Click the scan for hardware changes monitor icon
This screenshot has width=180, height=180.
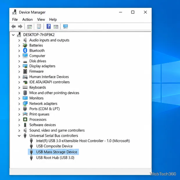65,26
